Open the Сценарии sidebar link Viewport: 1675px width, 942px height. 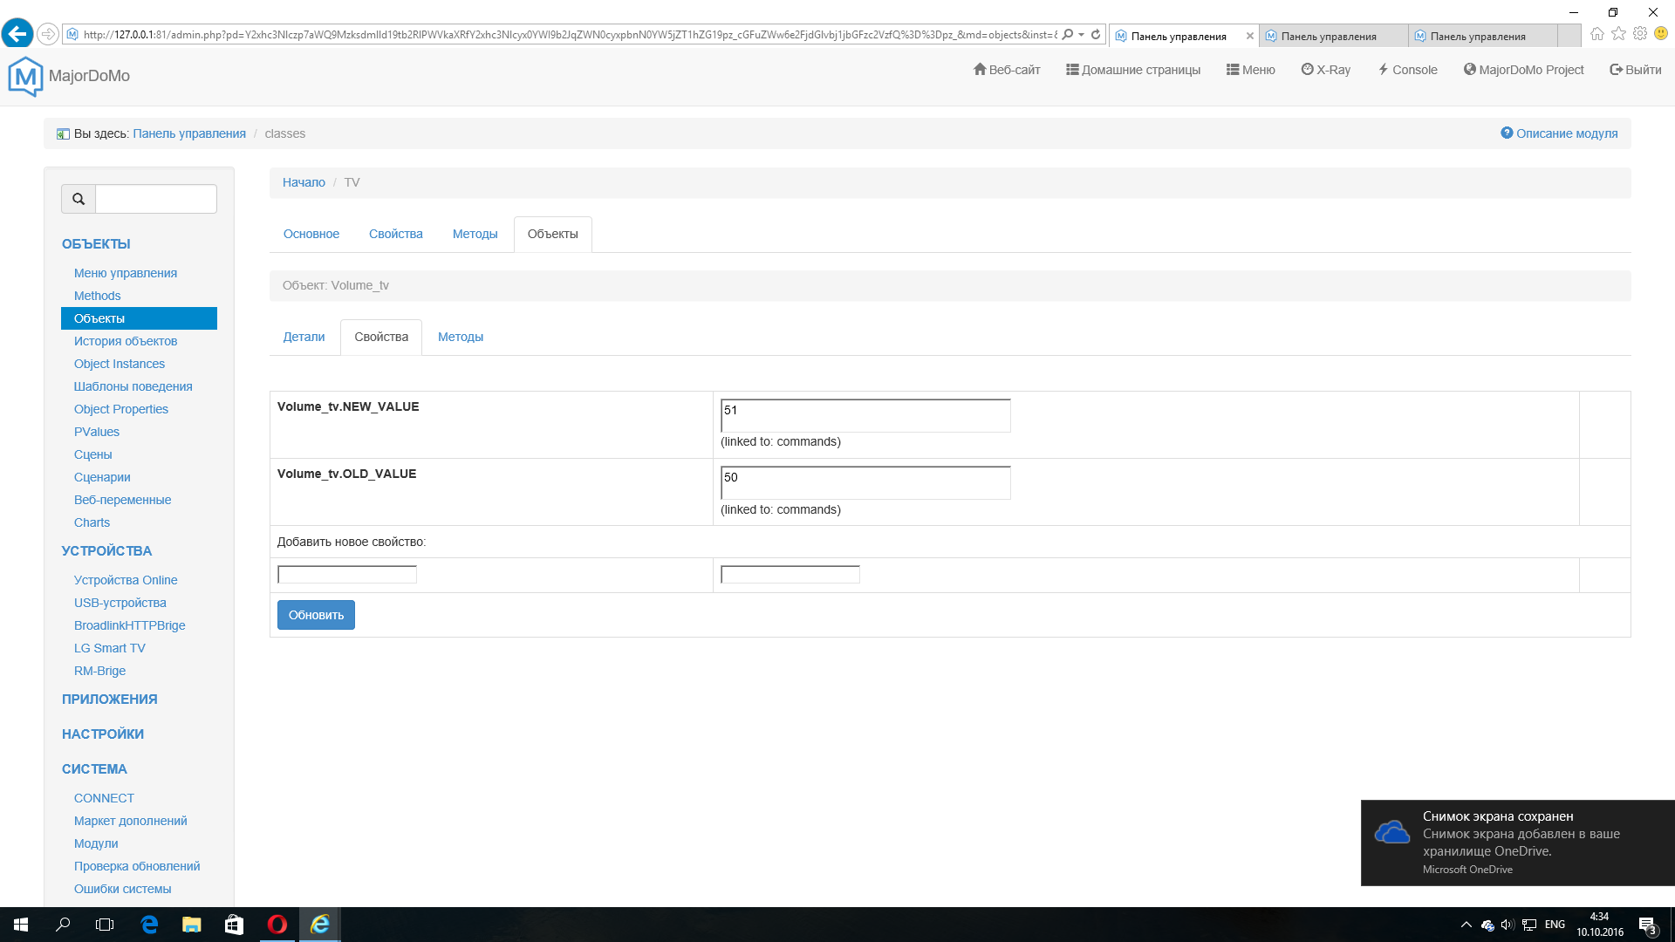click(x=102, y=477)
